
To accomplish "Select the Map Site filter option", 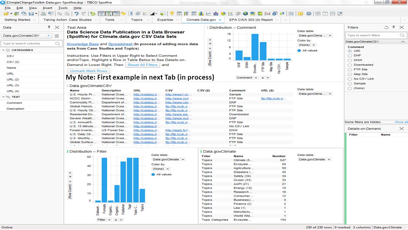I will pyautogui.click(x=350, y=74).
